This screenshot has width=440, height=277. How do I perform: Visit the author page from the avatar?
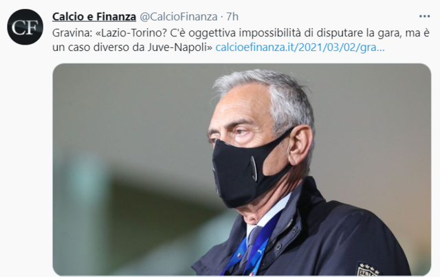(x=25, y=27)
